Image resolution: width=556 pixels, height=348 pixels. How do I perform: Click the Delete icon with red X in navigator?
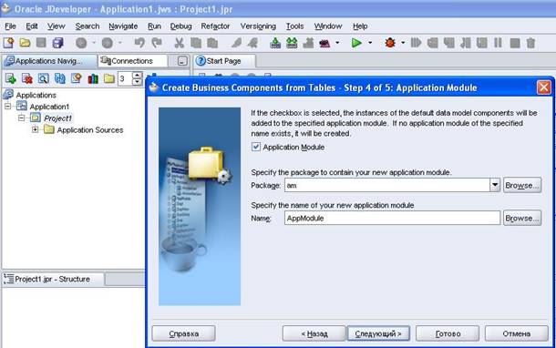point(27,78)
